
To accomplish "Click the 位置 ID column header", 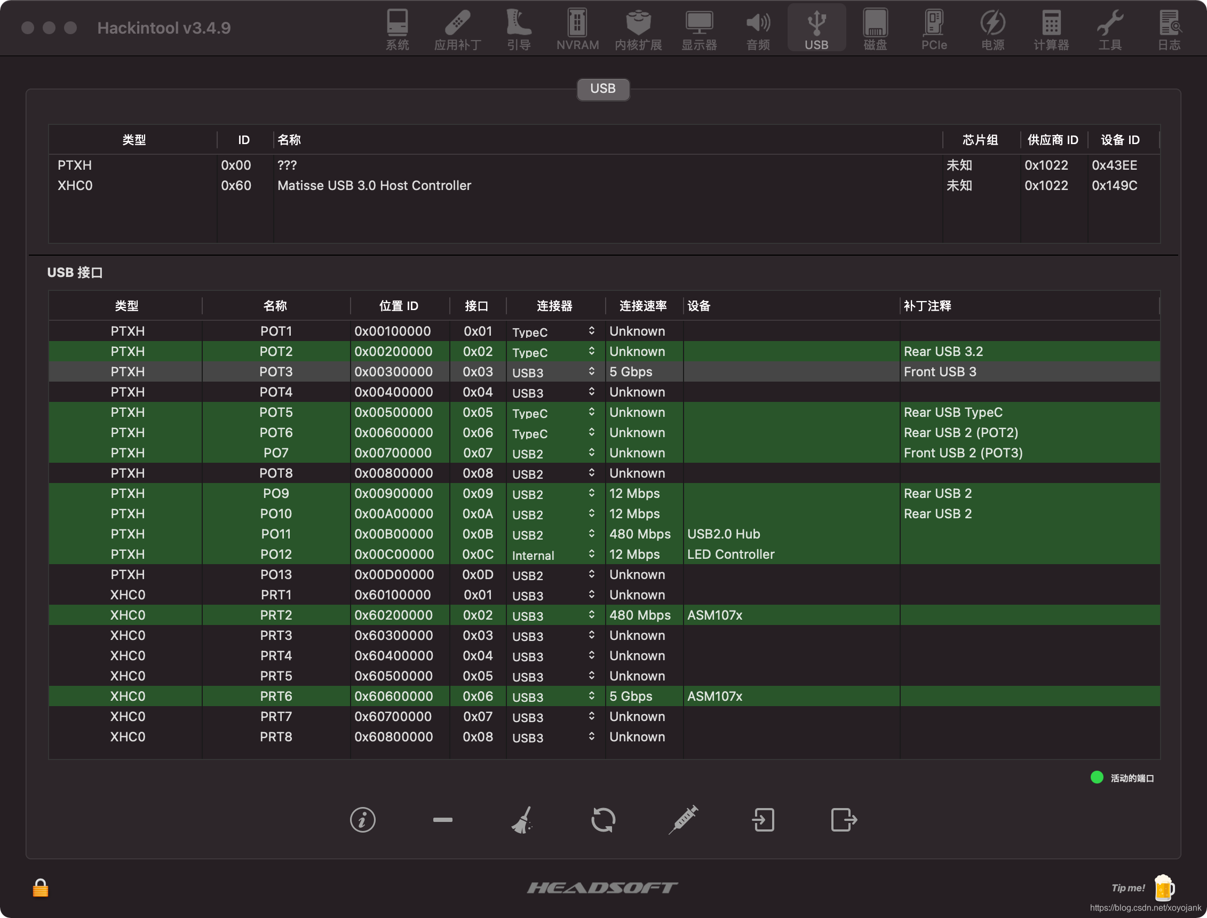I will click(399, 306).
